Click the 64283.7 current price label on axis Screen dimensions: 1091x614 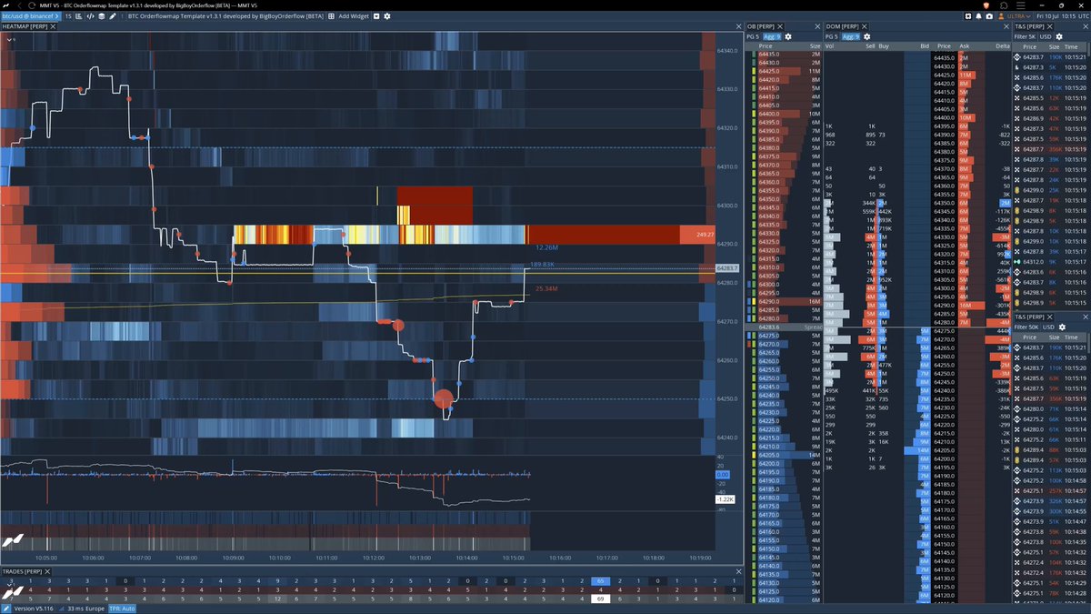click(728, 268)
